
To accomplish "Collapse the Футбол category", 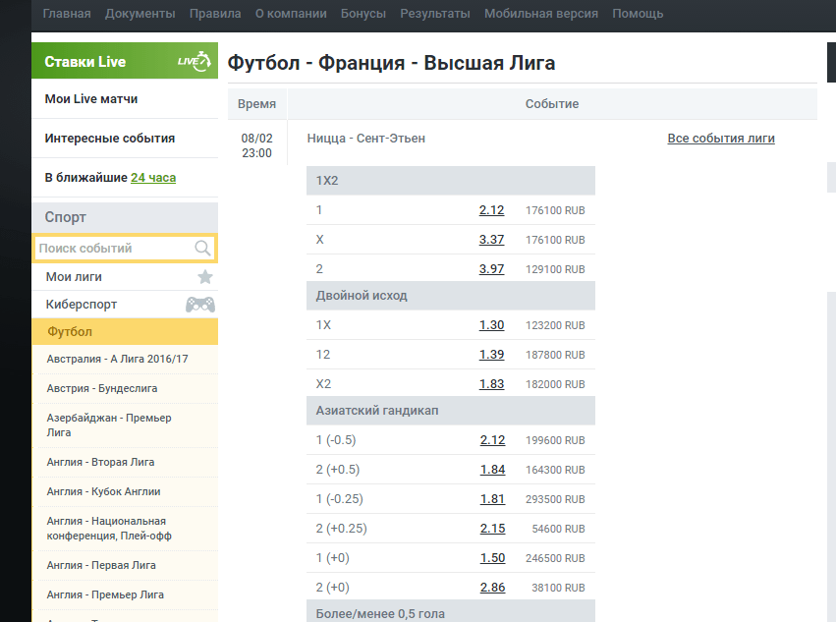I will tap(125, 332).
